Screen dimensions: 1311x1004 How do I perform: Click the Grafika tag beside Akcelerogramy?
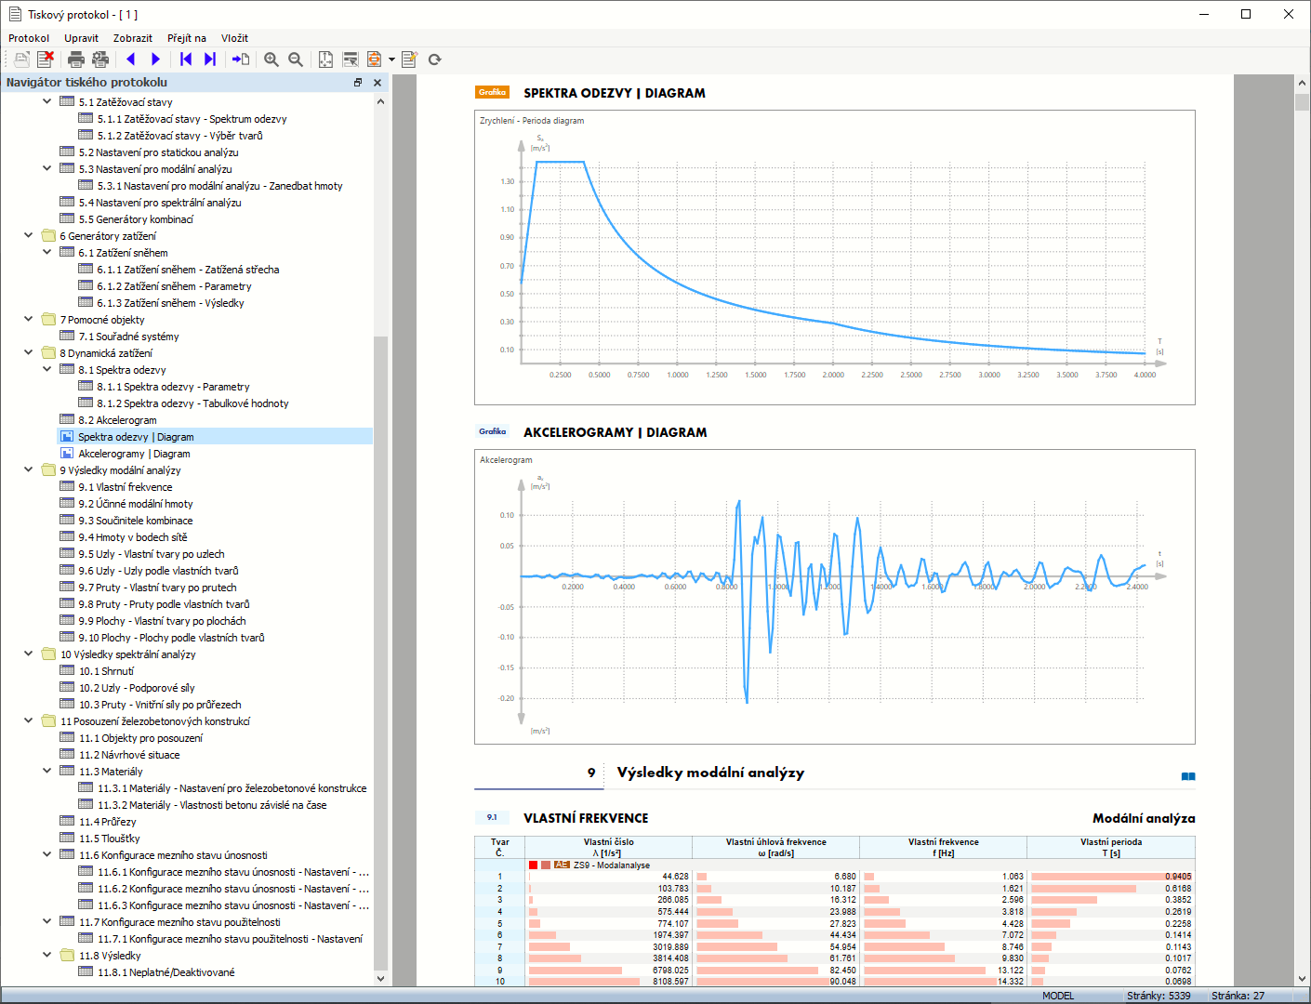pos(493,431)
